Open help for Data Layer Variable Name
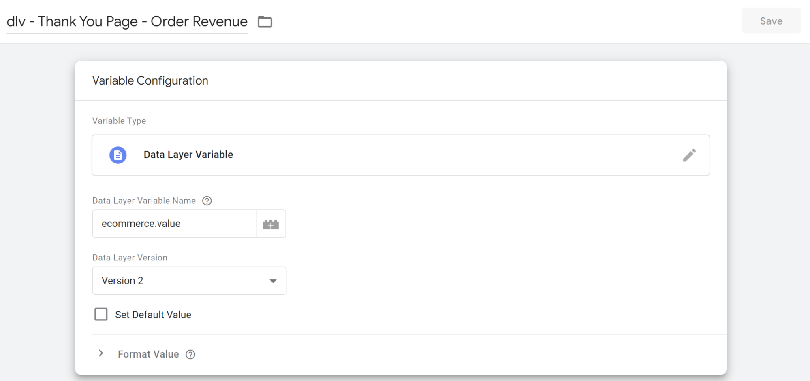The height and width of the screenshot is (381, 810). pos(207,201)
